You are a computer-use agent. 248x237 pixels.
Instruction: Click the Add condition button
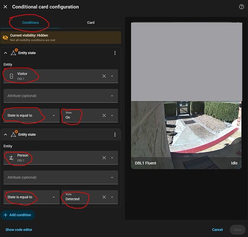[x=18, y=215]
